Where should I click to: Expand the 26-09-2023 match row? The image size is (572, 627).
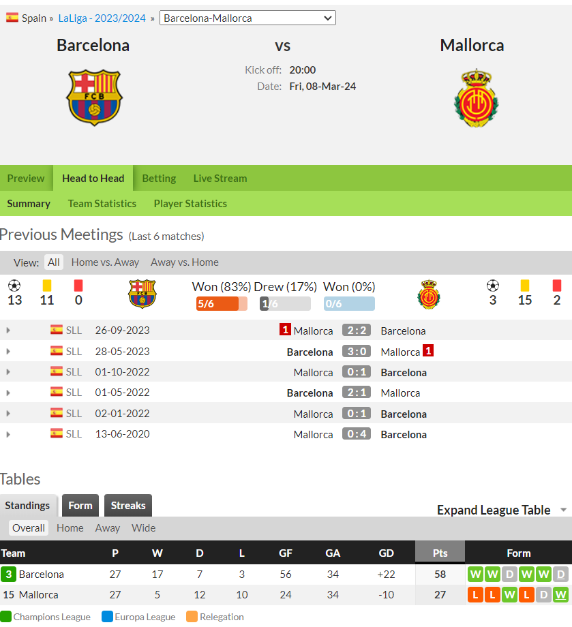point(8,331)
